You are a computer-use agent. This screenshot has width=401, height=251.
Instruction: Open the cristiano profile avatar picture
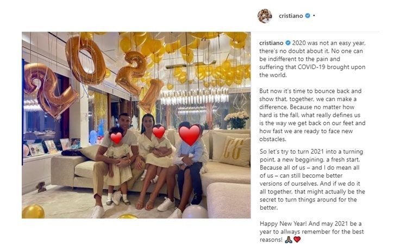pyautogui.click(x=265, y=16)
